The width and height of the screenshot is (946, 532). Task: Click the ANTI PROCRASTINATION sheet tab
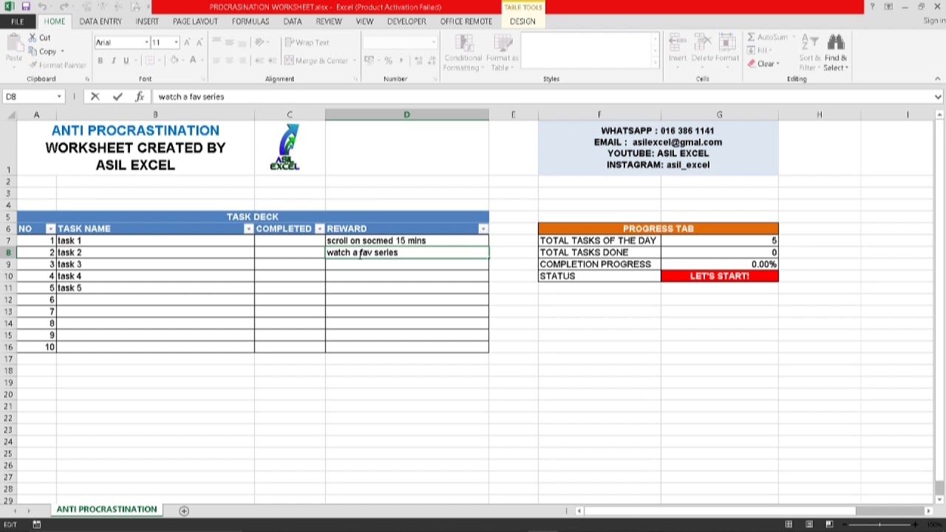tap(106, 510)
